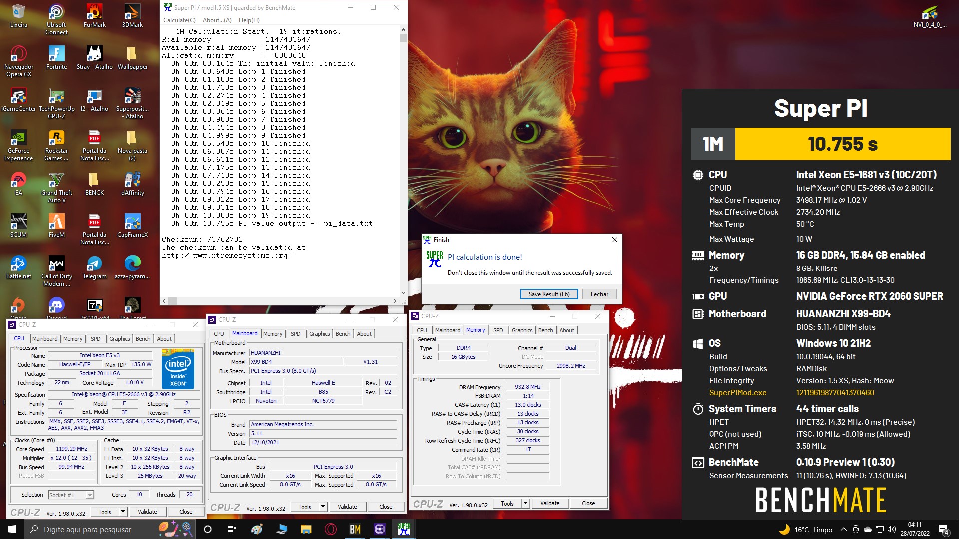Viewport: 959px width, 539px height.
Task: Click Tools button in left CPU-Z window
Action: [x=105, y=512]
